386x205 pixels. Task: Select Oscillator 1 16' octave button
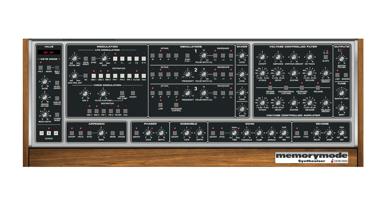click(x=153, y=56)
